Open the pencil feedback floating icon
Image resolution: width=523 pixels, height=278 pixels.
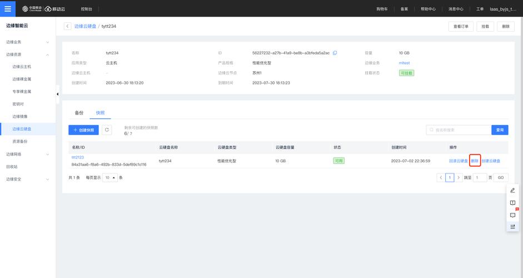tap(512, 191)
